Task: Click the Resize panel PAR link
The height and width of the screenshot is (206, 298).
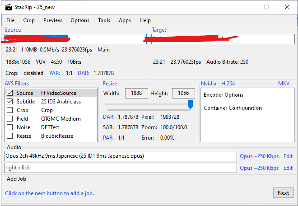Action: (108, 137)
